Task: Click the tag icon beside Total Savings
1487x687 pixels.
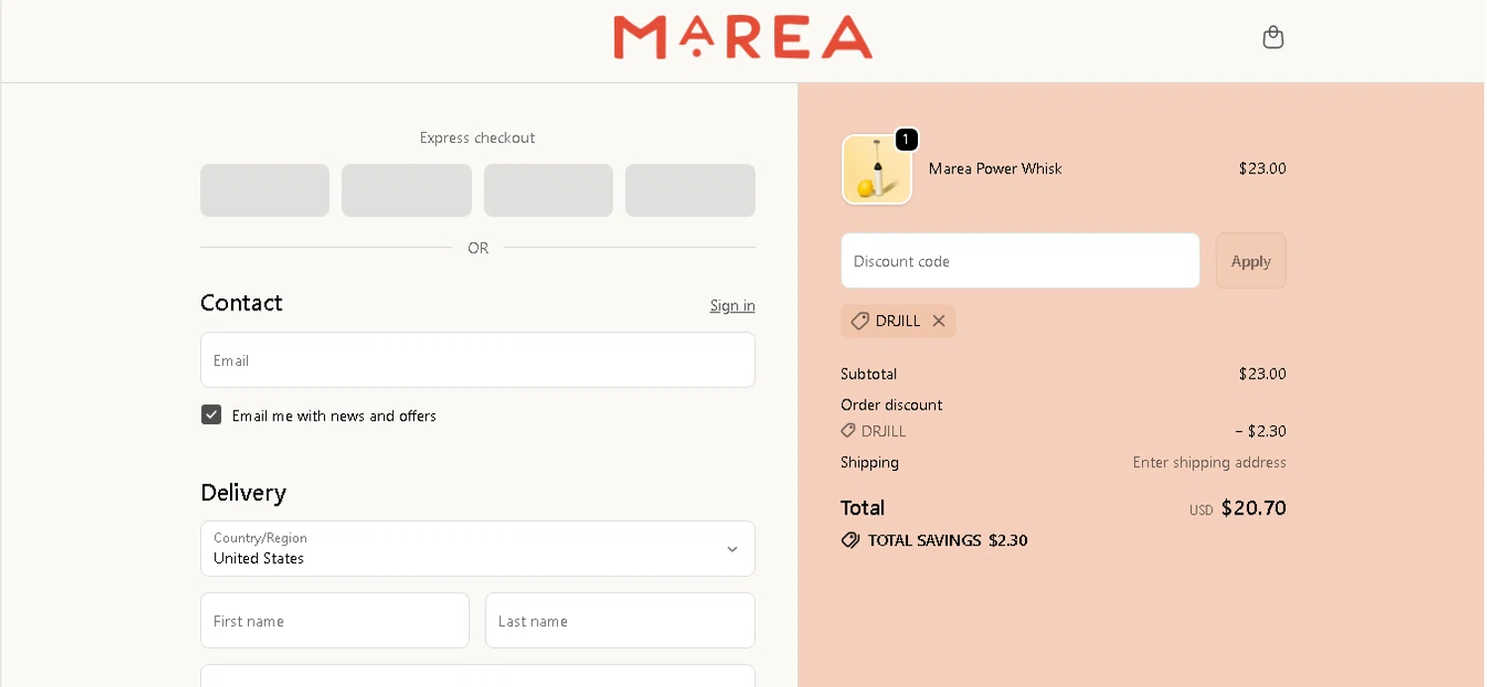Action: (x=851, y=540)
